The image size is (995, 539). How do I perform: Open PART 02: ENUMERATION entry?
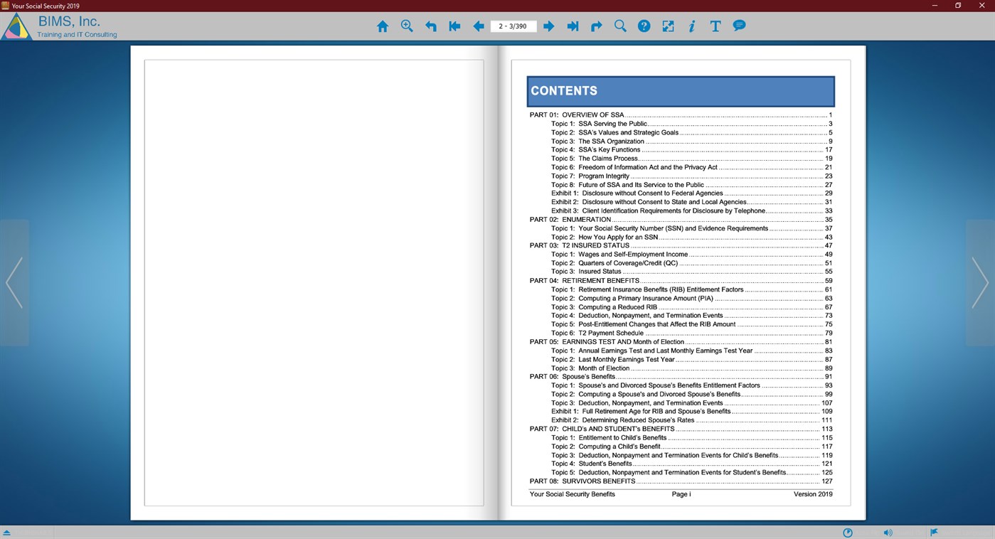(x=681, y=219)
